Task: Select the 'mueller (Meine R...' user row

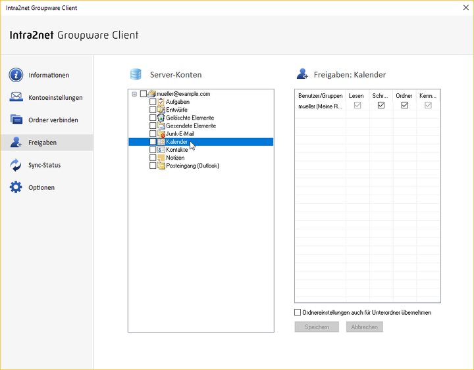Action: [x=320, y=106]
